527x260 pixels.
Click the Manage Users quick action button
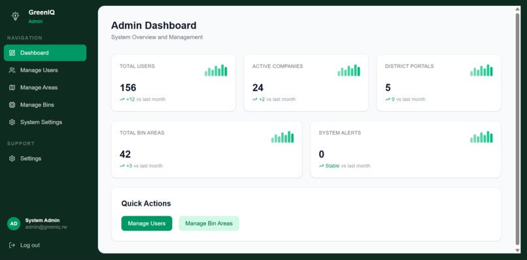point(146,223)
